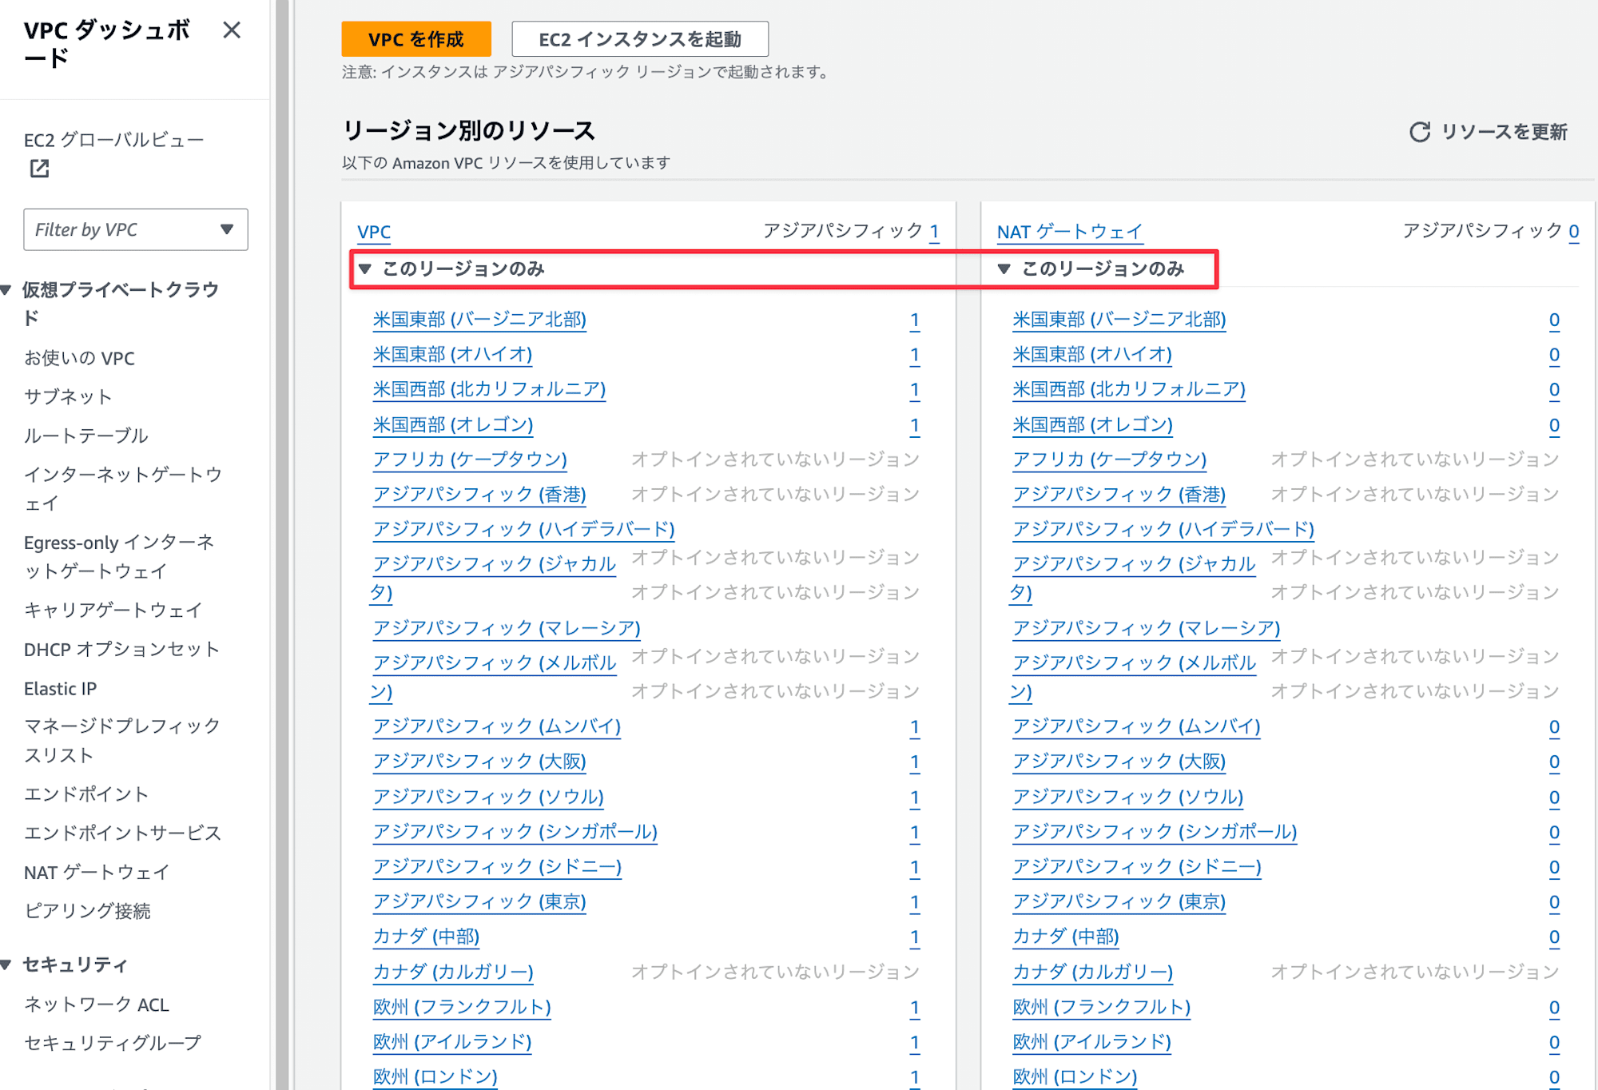Open 欧州 (フランクフルト) in NAT card
This screenshot has height=1090, width=1598.
pyautogui.click(x=1101, y=1007)
